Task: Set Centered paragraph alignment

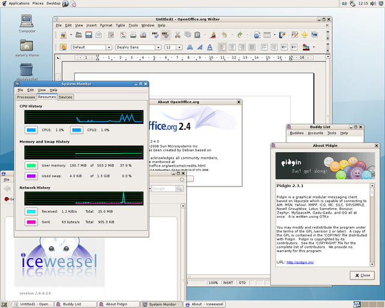Action: [x=232, y=47]
